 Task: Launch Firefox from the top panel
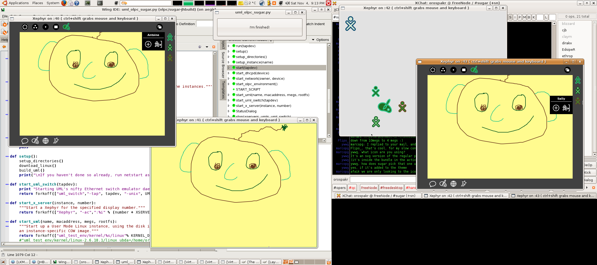tap(64, 3)
